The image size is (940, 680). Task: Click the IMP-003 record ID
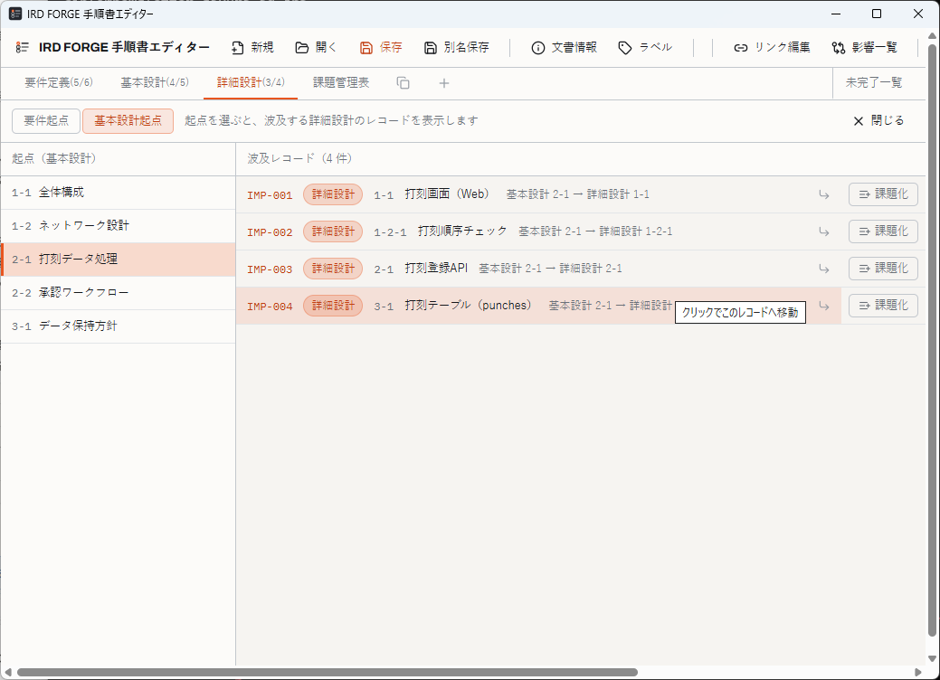click(x=270, y=269)
